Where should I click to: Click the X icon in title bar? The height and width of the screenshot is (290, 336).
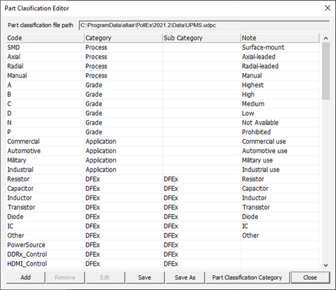click(327, 8)
